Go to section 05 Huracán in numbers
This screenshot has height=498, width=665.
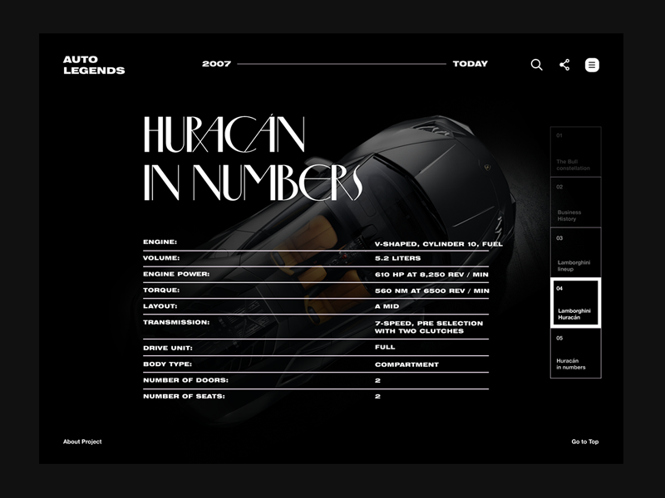click(x=575, y=353)
